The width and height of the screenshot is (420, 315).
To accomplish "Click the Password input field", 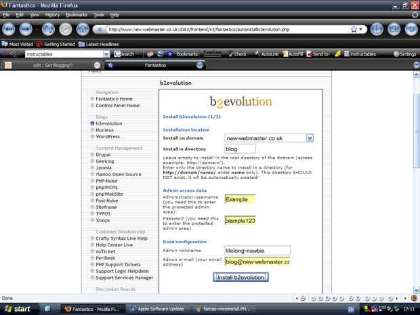I will tap(240, 221).
